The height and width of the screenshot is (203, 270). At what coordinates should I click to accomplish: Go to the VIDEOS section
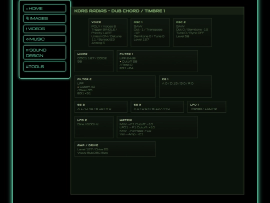[44, 29]
